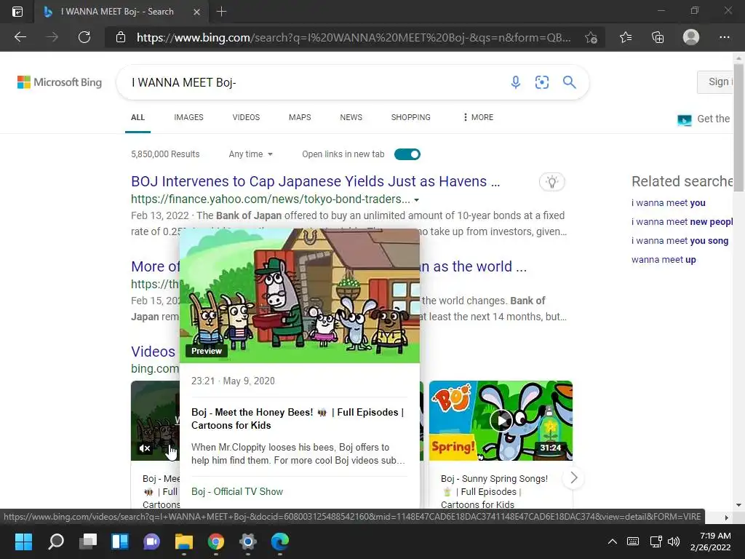Expand the finance.yahoo.com URL dropdown arrow
Viewport: 745px width, 559px height.
tap(417, 199)
